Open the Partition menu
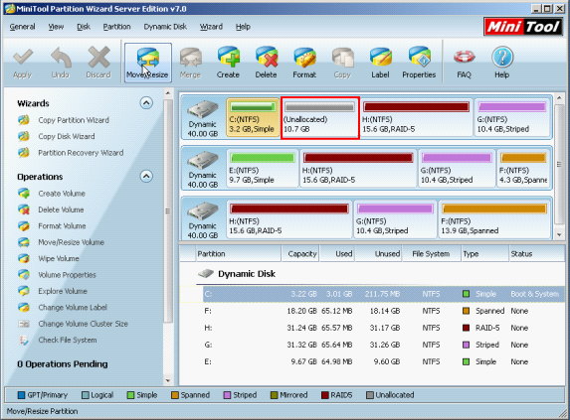The image size is (570, 420). [x=116, y=27]
